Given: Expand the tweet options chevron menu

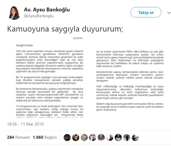Looking at the screenshot, I should pos(169,13).
